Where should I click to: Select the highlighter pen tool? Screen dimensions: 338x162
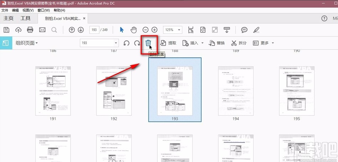coord(256,30)
